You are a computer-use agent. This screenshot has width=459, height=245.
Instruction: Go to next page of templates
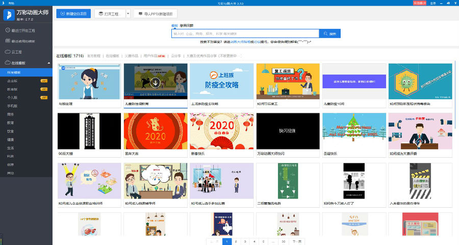pyautogui.click(x=296, y=241)
